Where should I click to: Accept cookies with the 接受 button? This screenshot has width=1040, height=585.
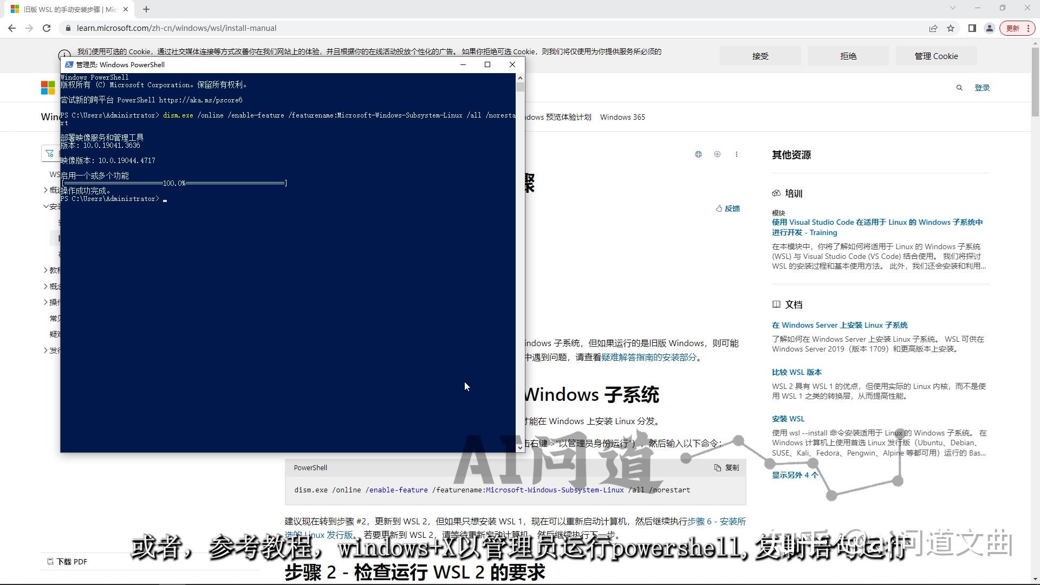[760, 56]
